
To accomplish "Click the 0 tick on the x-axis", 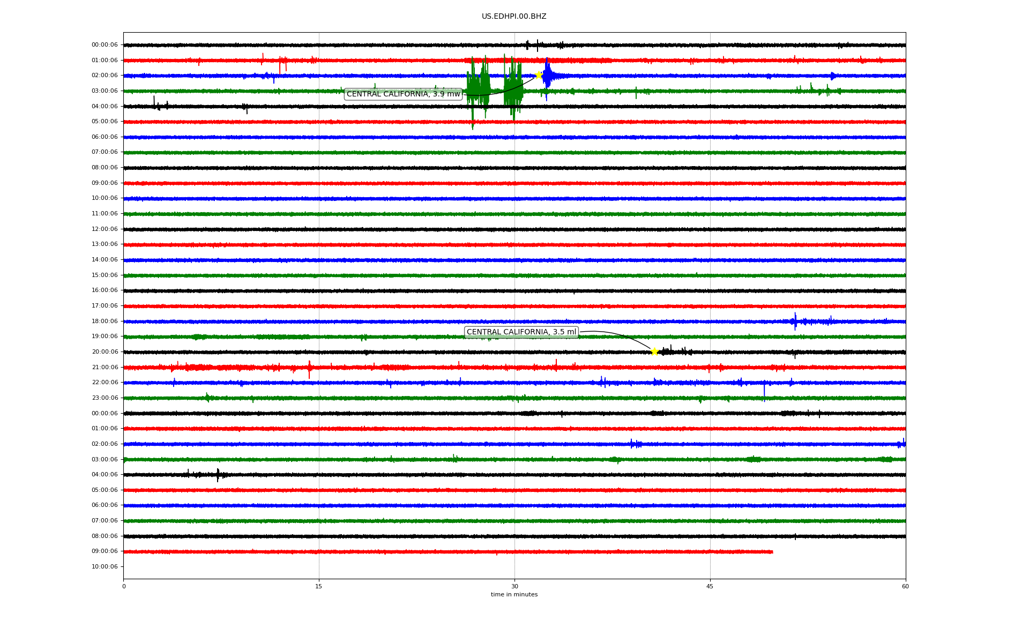I will tap(124, 586).
